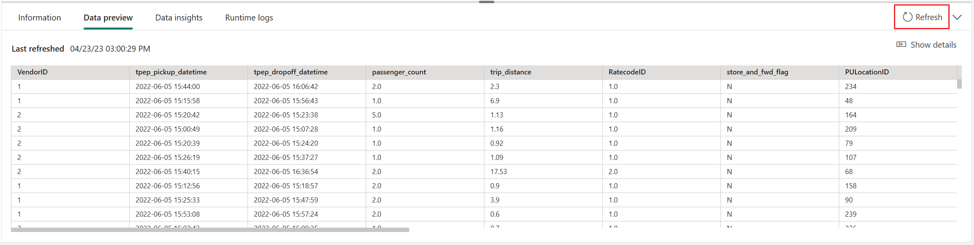Image resolution: width=974 pixels, height=245 pixels.
Task: Click the vertical scrollbar thumb of the table
Action: [959, 84]
